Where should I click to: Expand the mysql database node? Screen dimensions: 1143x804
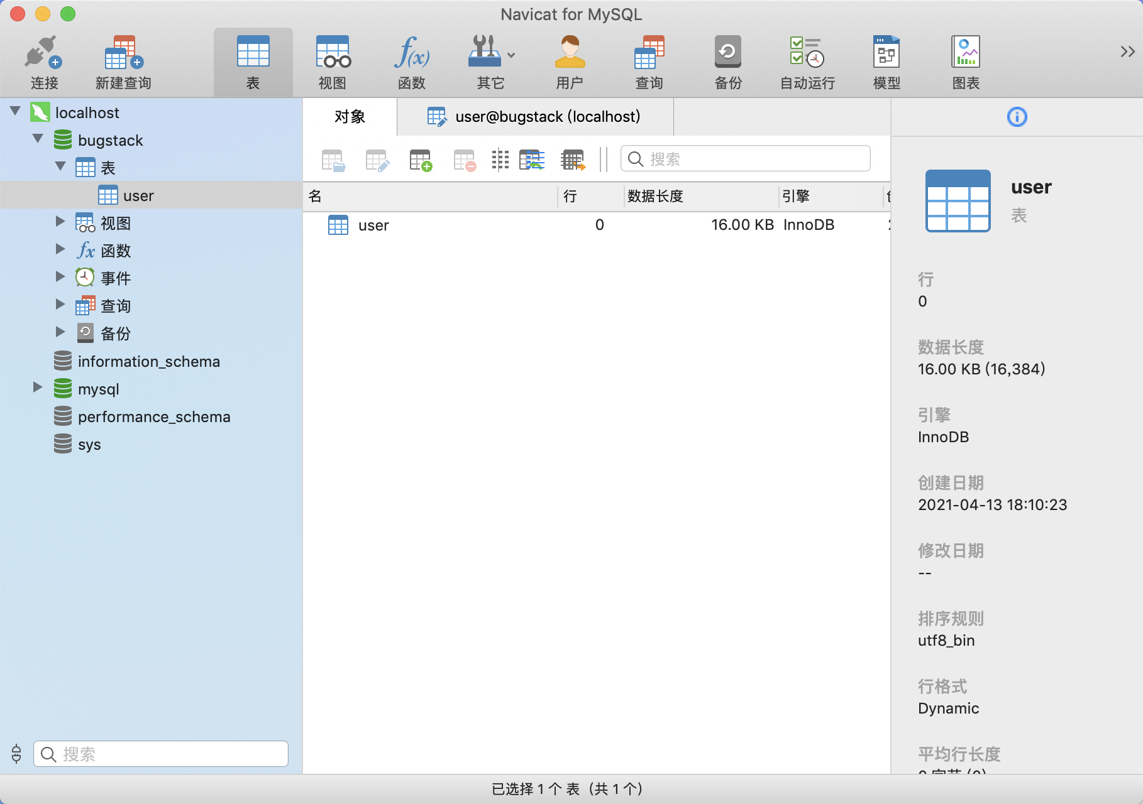click(38, 387)
